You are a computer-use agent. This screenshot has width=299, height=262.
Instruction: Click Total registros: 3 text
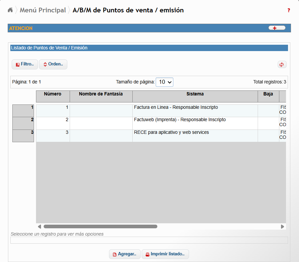pos(270,82)
